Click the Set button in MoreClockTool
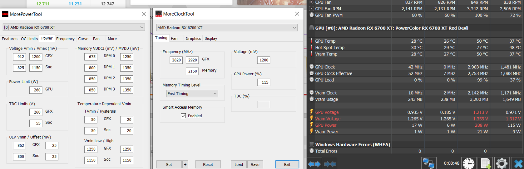The width and height of the screenshot is (524, 169). (x=169, y=164)
